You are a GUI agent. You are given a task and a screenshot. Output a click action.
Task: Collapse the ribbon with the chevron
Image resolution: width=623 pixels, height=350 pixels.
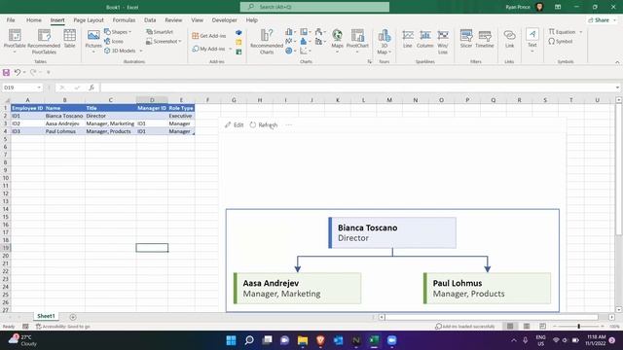[x=617, y=62]
